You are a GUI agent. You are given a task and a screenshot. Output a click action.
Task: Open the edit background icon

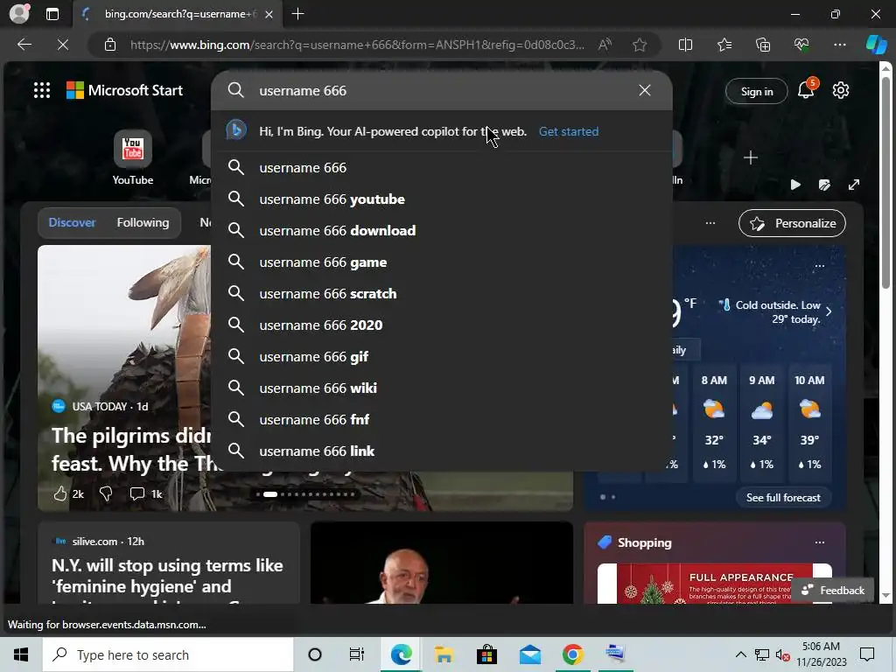[824, 185]
